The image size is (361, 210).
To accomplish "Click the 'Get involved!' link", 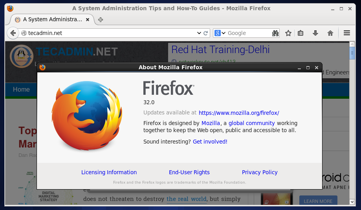I will (210, 142).
